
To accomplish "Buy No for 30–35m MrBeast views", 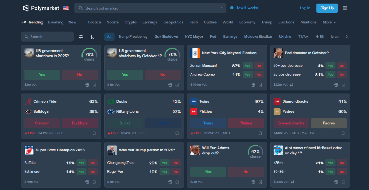I will [x=342, y=172].
